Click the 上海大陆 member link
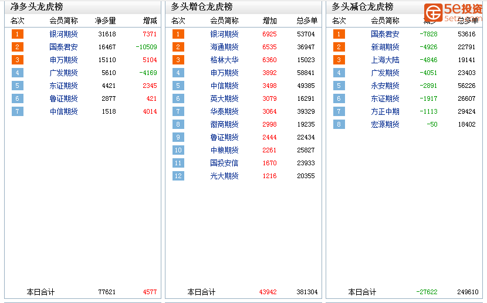This screenshot has height=303, width=487. point(385,60)
